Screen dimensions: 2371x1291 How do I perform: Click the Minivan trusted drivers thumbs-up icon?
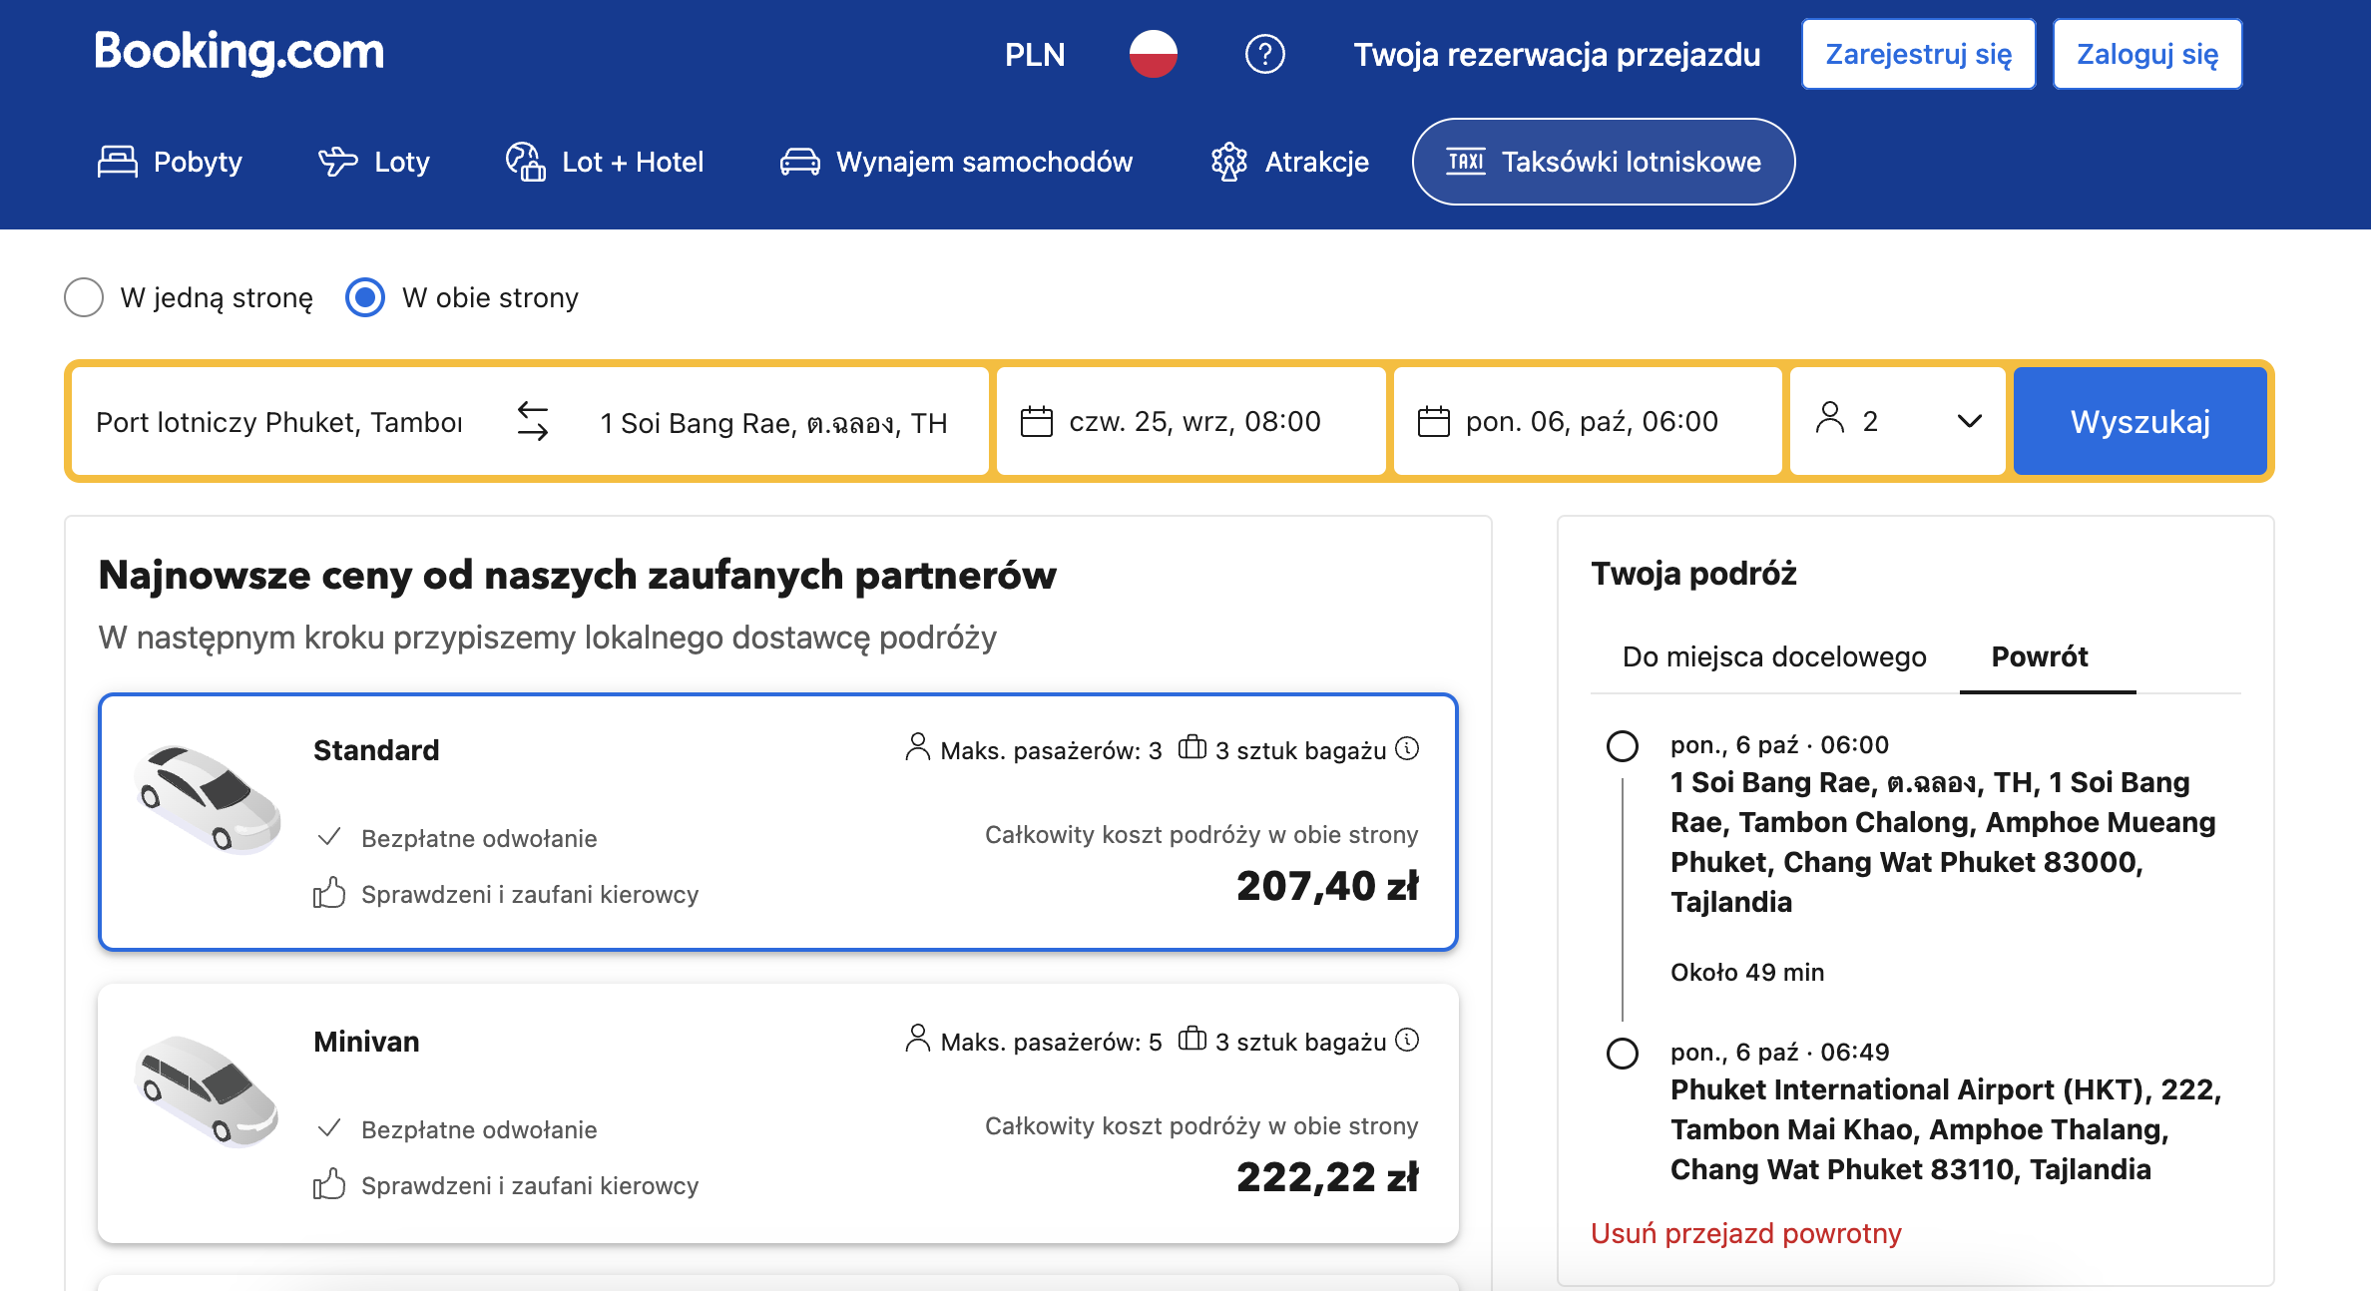click(x=329, y=1184)
